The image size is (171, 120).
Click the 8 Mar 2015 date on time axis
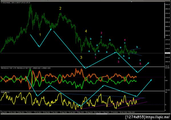131,112
